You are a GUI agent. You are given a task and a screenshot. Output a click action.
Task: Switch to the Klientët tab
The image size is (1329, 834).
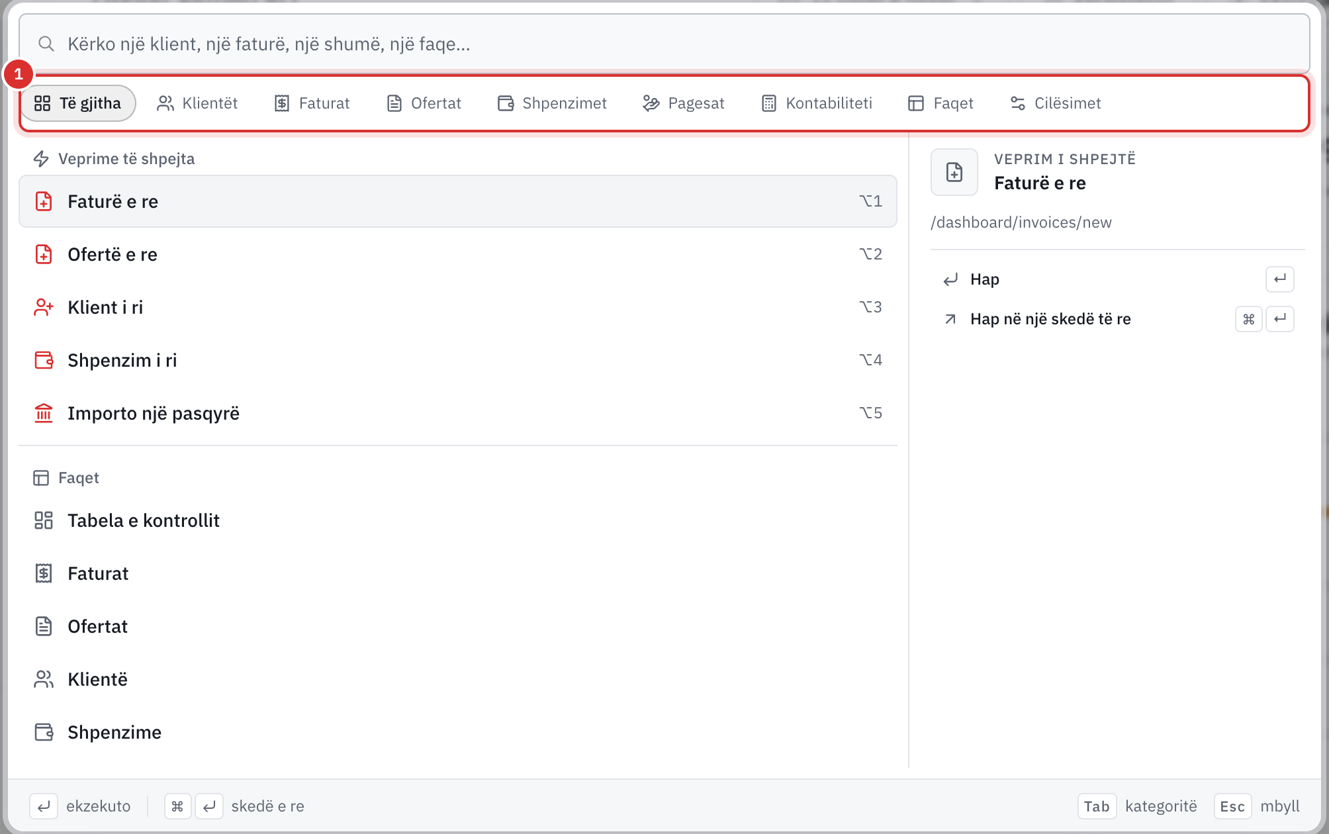click(x=197, y=103)
